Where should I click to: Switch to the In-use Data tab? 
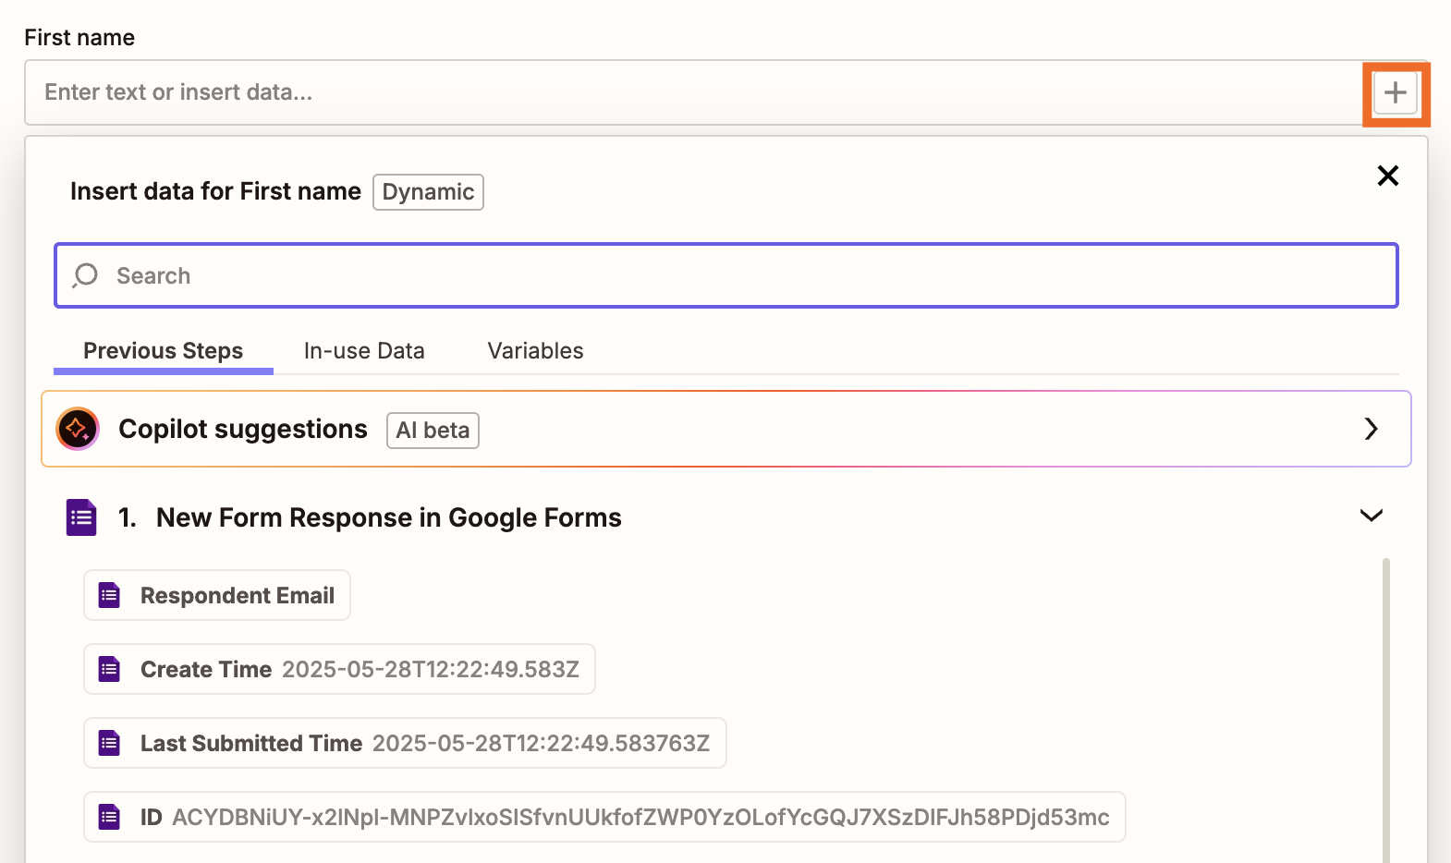[364, 351]
